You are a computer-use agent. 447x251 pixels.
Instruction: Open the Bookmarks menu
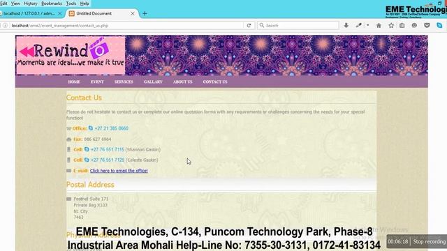coord(52,3)
